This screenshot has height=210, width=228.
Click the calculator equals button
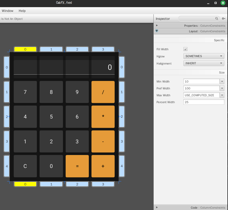pos(77,166)
